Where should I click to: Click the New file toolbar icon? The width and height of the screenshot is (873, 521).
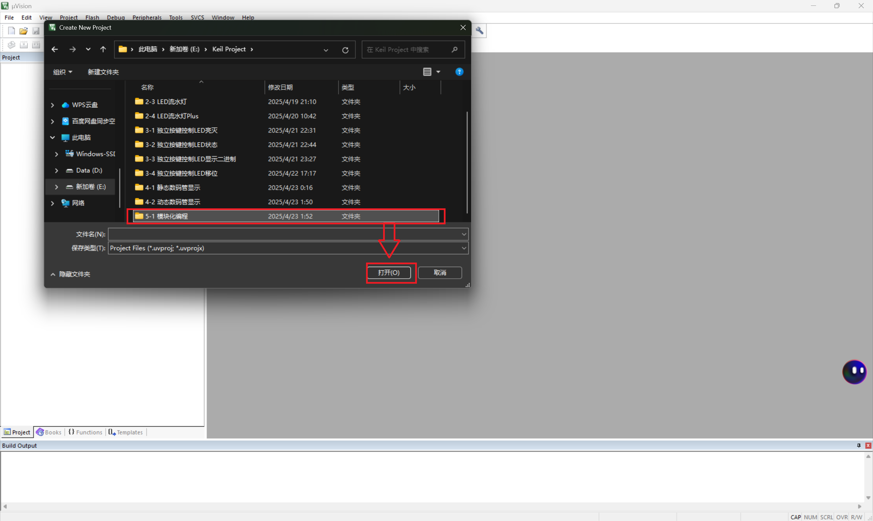coord(11,31)
